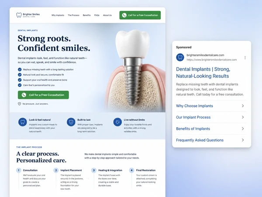Select About Us in navigation
262x197 pixels.
coord(107,15)
